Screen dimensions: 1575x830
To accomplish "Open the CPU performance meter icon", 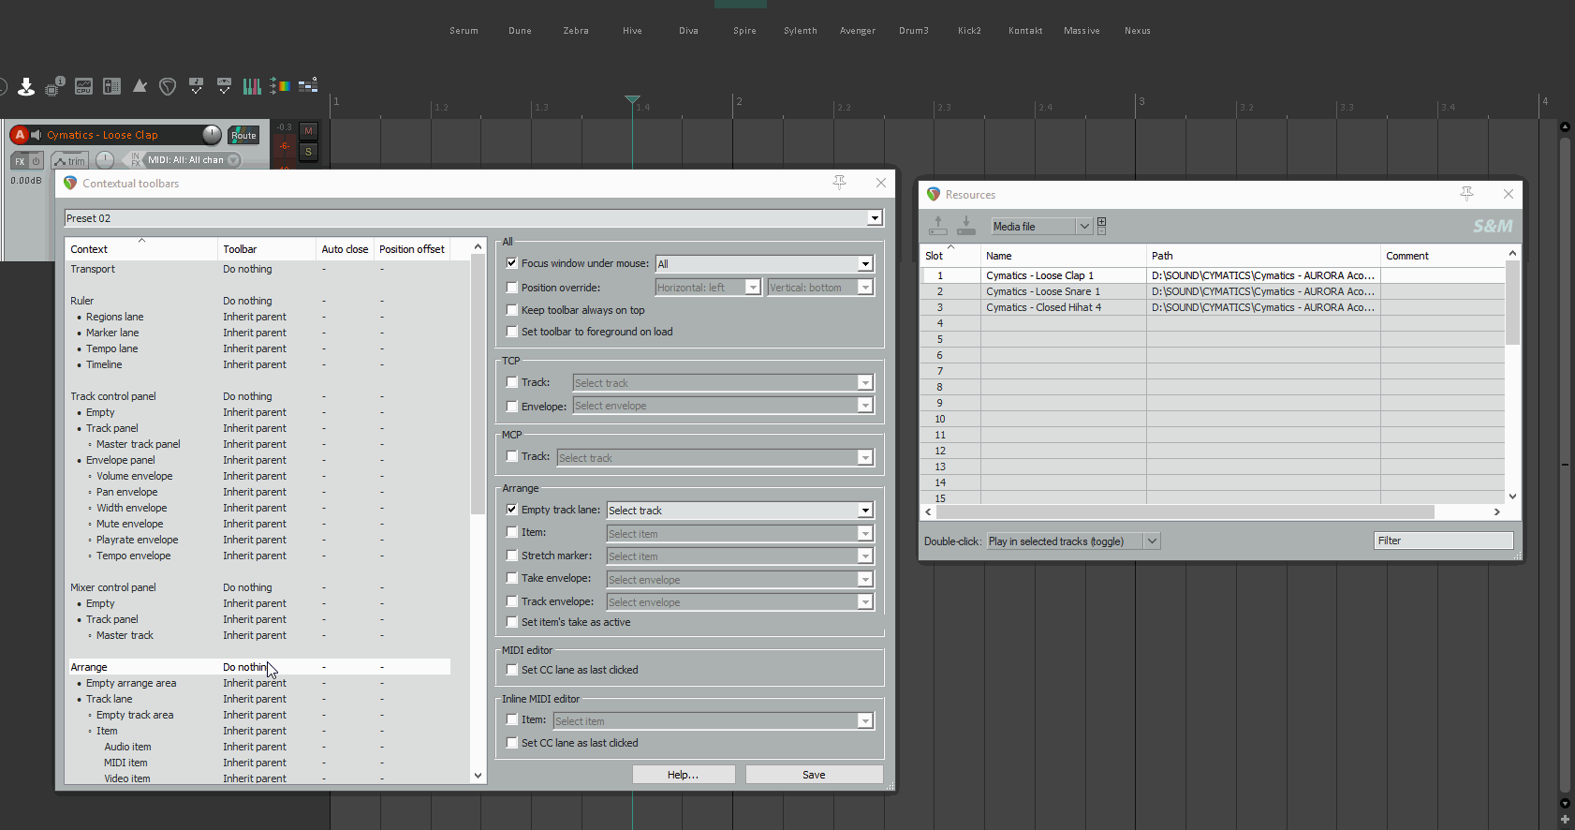I will (x=83, y=87).
